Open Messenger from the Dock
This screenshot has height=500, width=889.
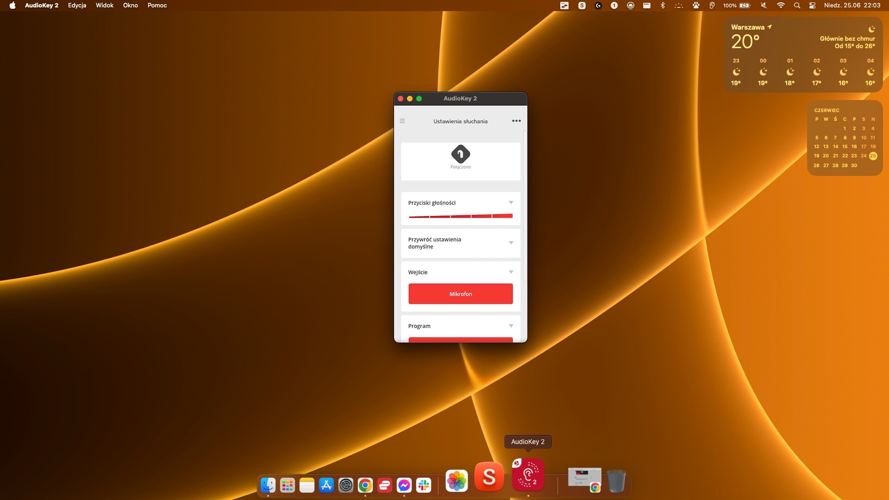pos(404,485)
